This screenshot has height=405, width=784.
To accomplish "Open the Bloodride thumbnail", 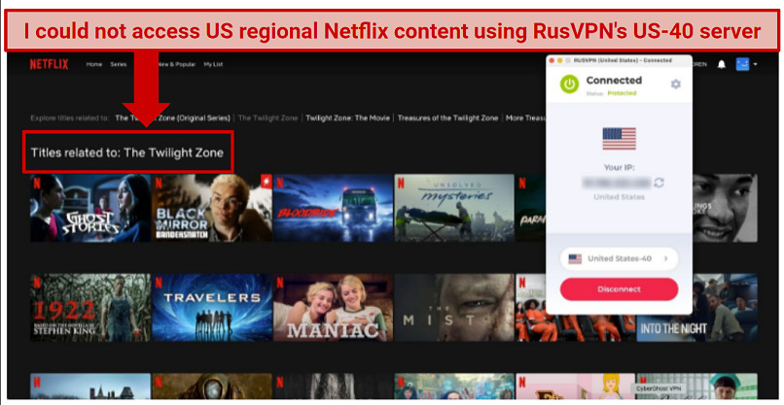I will (333, 208).
